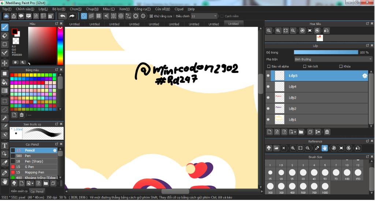Image resolution: width=375 pixels, height=201 pixels.
Task: Select the G Pen brush
Action: coord(34,167)
